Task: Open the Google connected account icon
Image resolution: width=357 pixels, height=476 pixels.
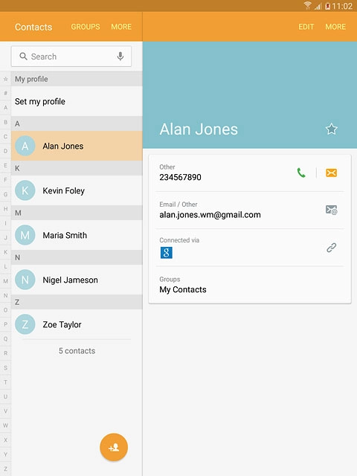Action: 167,253
